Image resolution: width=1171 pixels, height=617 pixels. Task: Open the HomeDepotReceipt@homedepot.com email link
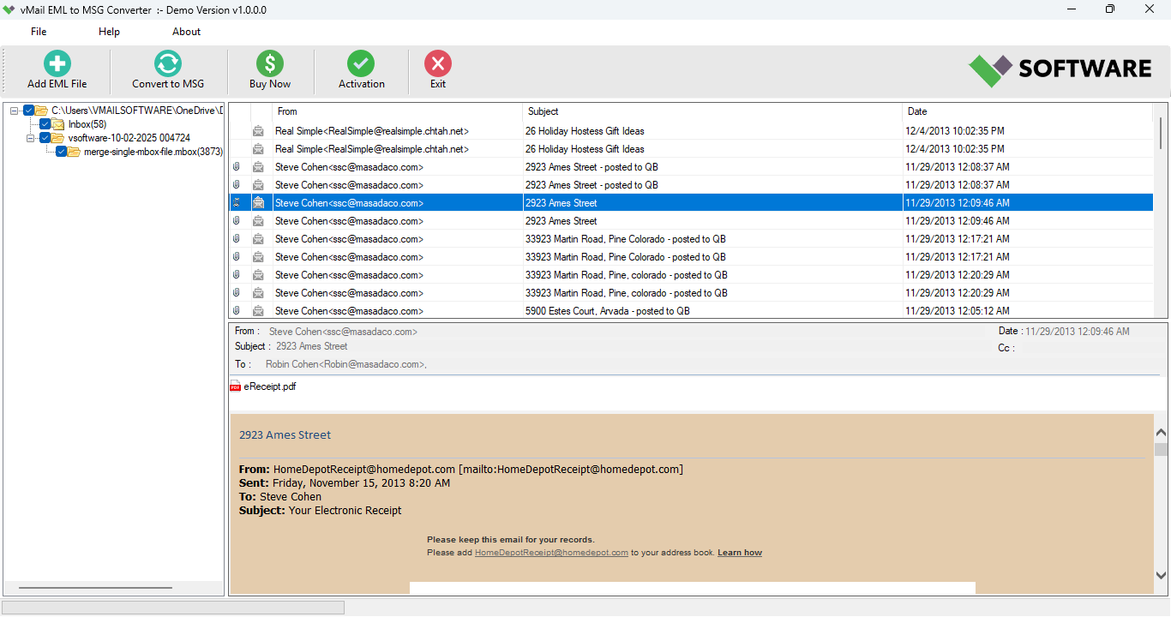point(551,552)
